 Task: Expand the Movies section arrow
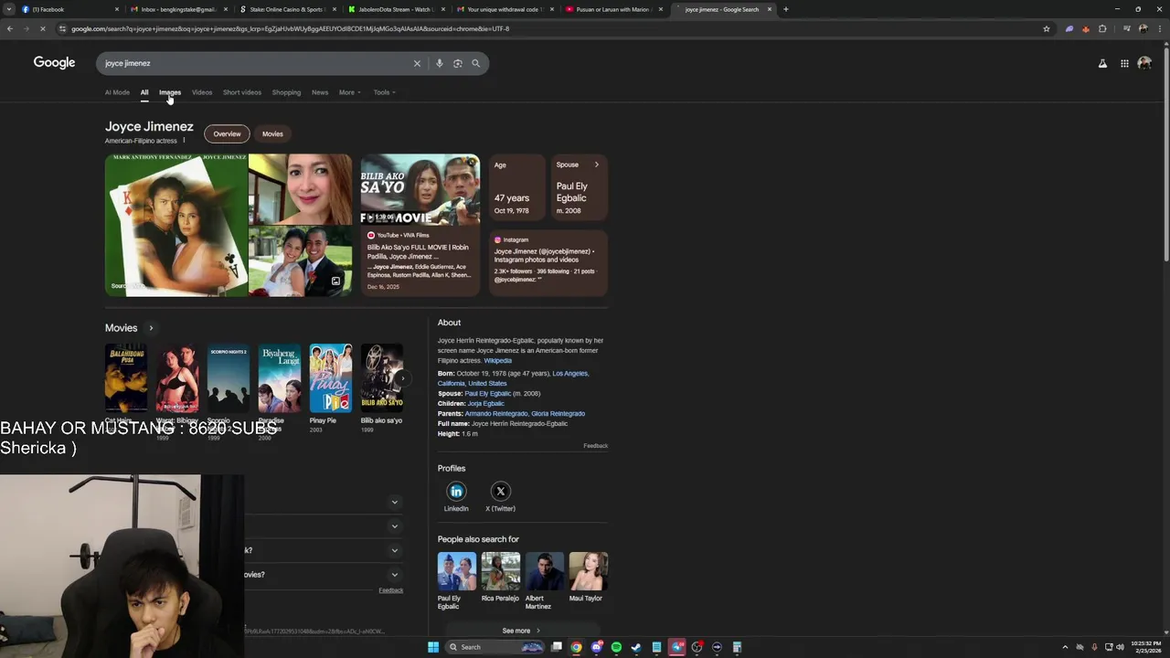pos(151,328)
